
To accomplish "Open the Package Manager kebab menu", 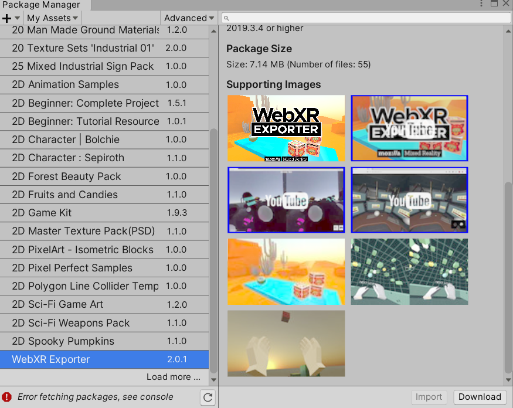I will pyautogui.click(x=481, y=4).
